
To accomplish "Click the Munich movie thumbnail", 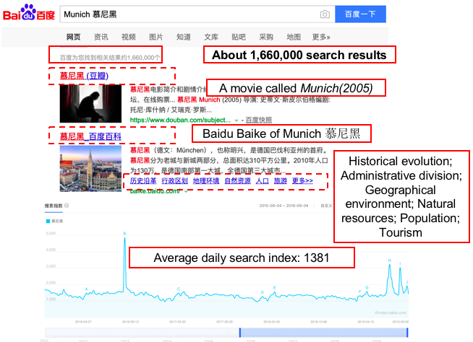I will click(x=90, y=104).
